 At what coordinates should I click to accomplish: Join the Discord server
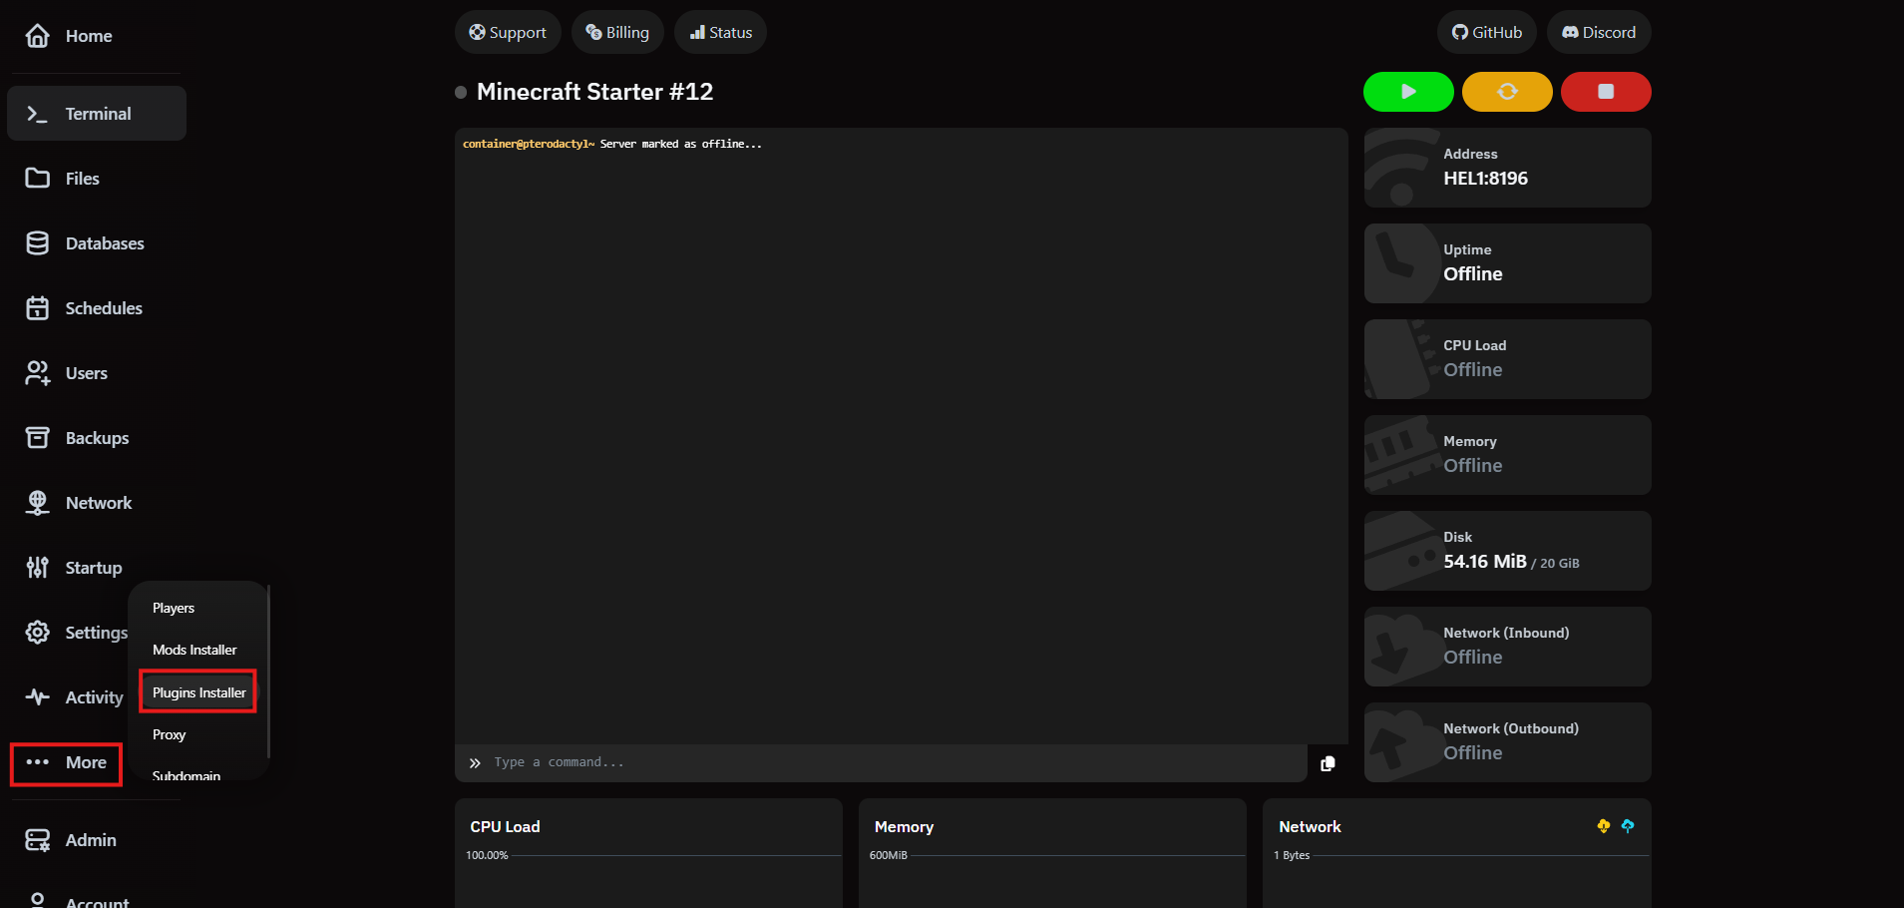pos(1598,31)
